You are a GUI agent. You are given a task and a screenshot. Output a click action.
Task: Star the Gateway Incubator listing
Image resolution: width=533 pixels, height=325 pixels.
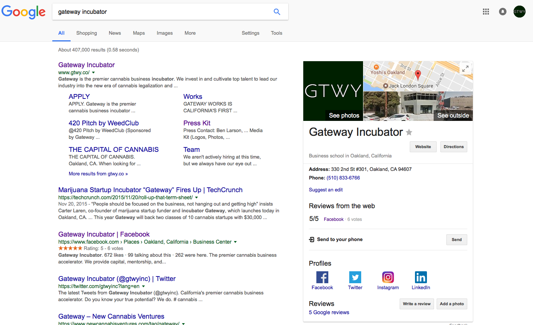pyautogui.click(x=409, y=132)
